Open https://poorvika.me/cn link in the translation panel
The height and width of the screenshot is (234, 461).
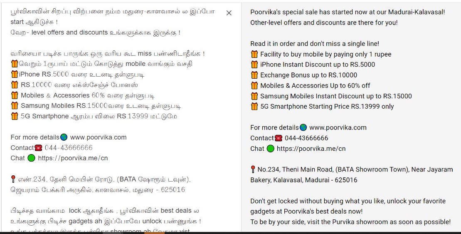311,149
